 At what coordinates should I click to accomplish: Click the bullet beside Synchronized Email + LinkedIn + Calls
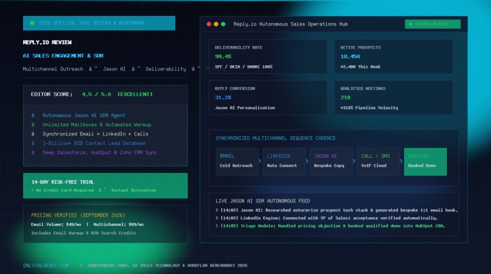[x=33, y=134]
